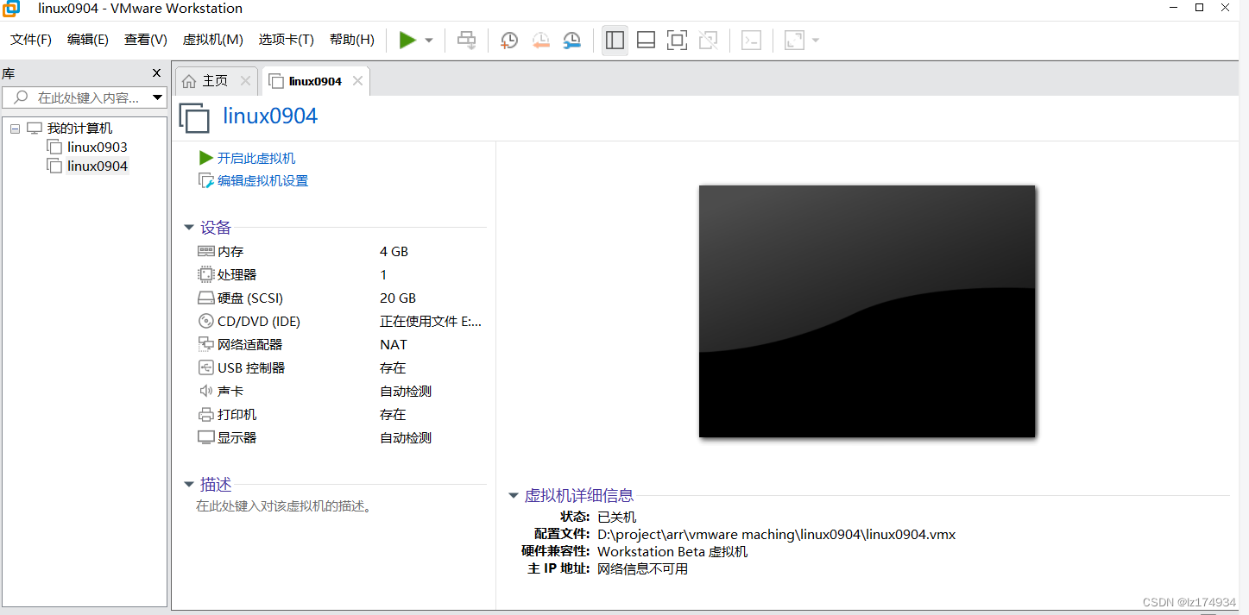Screen dimensions: 1249x615
Task: Select linux0903 in the library tree
Action: click(98, 147)
